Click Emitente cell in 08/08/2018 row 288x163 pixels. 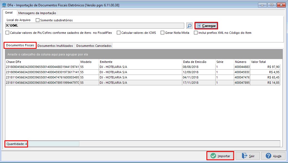pyautogui.click(x=140, y=67)
